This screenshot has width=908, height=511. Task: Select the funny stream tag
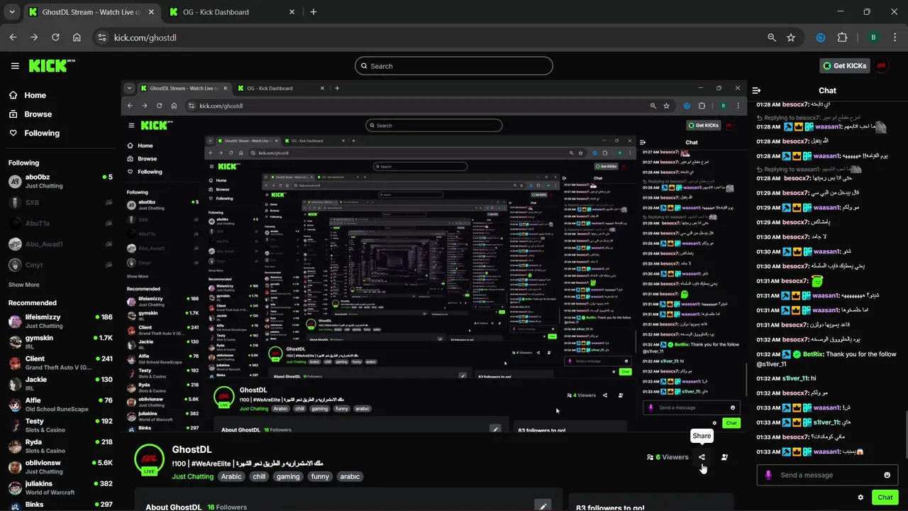pyautogui.click(x=320, y=477)
